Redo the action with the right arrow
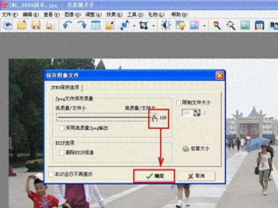This screenshot has height=208, width=278. 82,25
